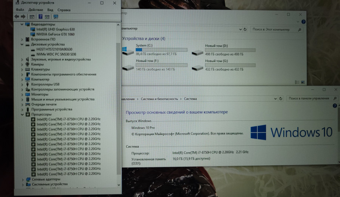340x197 pixels.
Task: Click Новый том (D:) capacity bar
Action: point(230,50)
